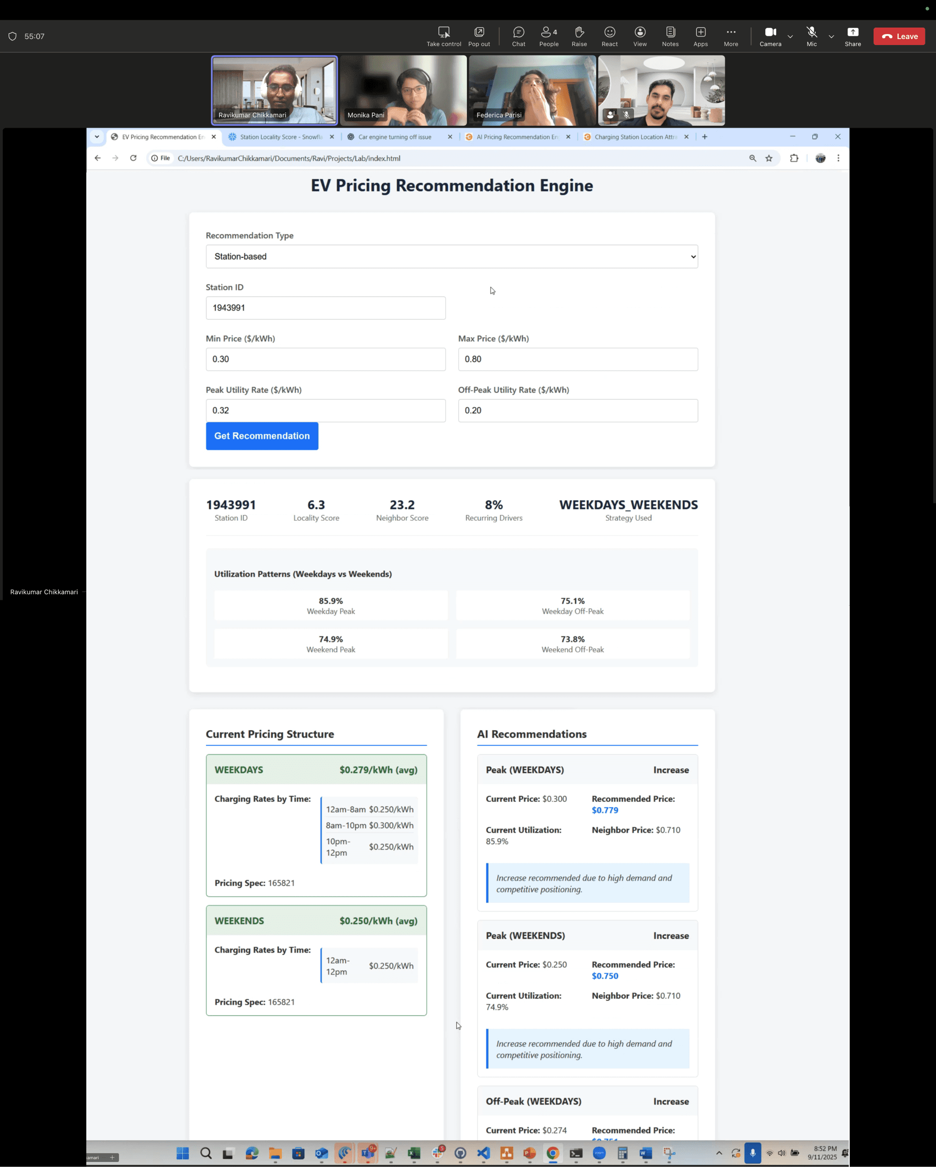Viewport: 936px width, 1167px height.
Task: Open the More options menu
Action: pyautogui.click(x=730, y=36)
